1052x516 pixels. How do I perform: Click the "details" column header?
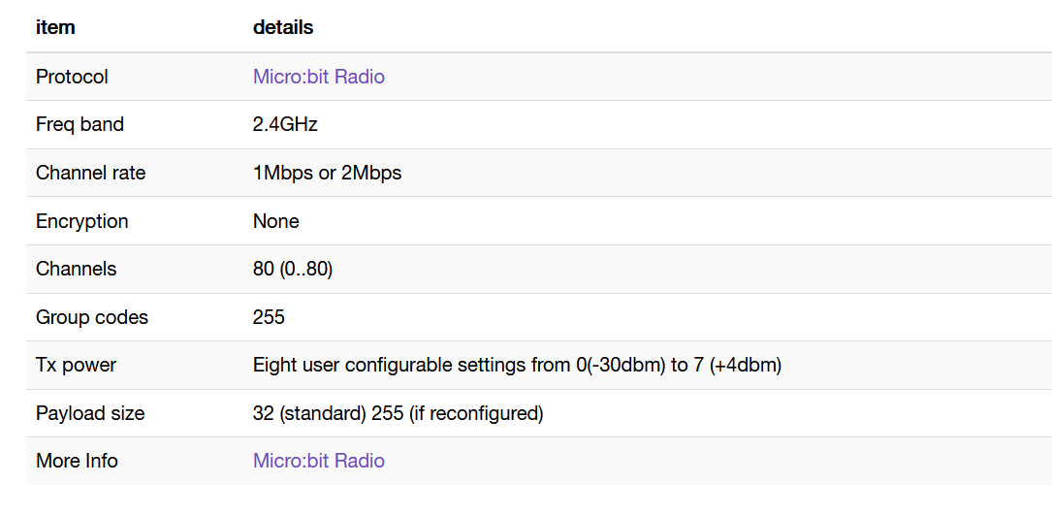(283, 27)
